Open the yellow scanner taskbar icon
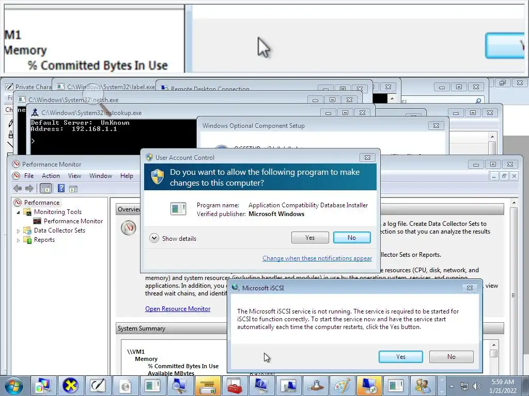Viewport: 529px width, 396px height. [207, 386]
